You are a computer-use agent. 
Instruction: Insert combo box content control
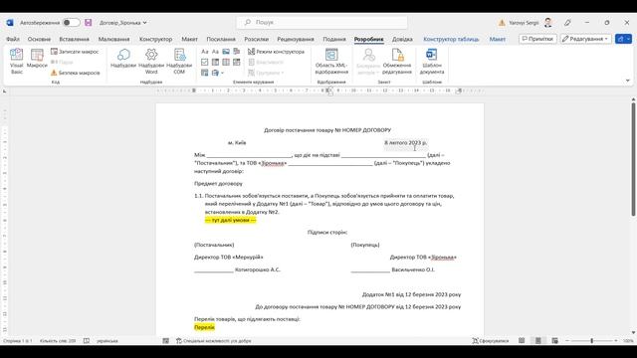pos(215,62)
